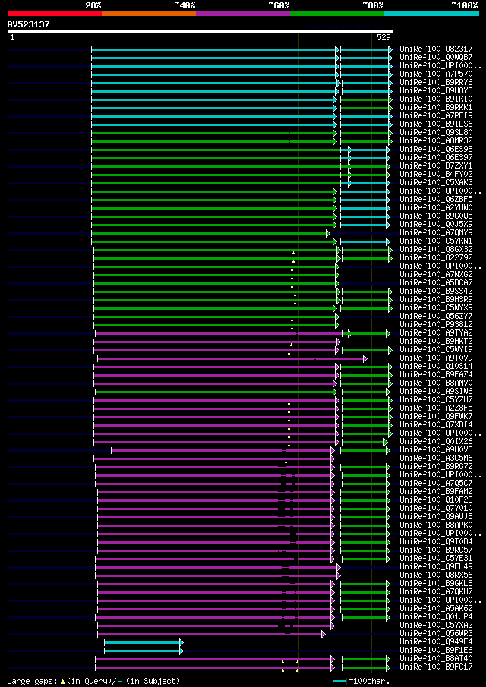
Task: Click the arrowhead ending the C5YXA2 alignment
Action: point(332,626)
